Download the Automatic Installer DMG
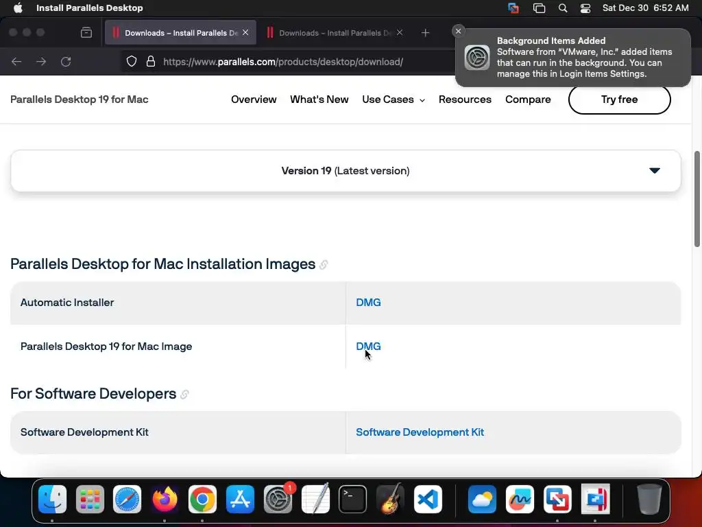Viewport: 702px width, 527px height. [x=368, y=303]
